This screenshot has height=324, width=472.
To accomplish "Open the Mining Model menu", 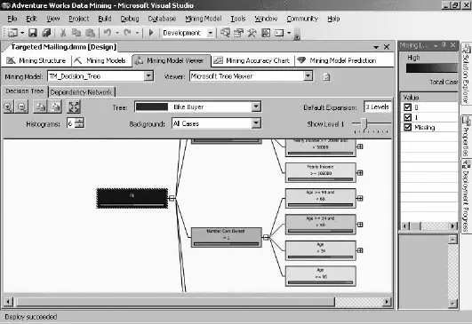I will point(204,19).
